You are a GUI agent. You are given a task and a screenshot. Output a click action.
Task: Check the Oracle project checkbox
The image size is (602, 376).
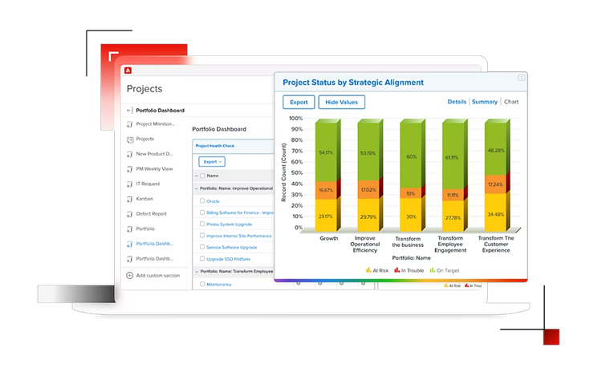pyautogui.click(x=201, y=200)
